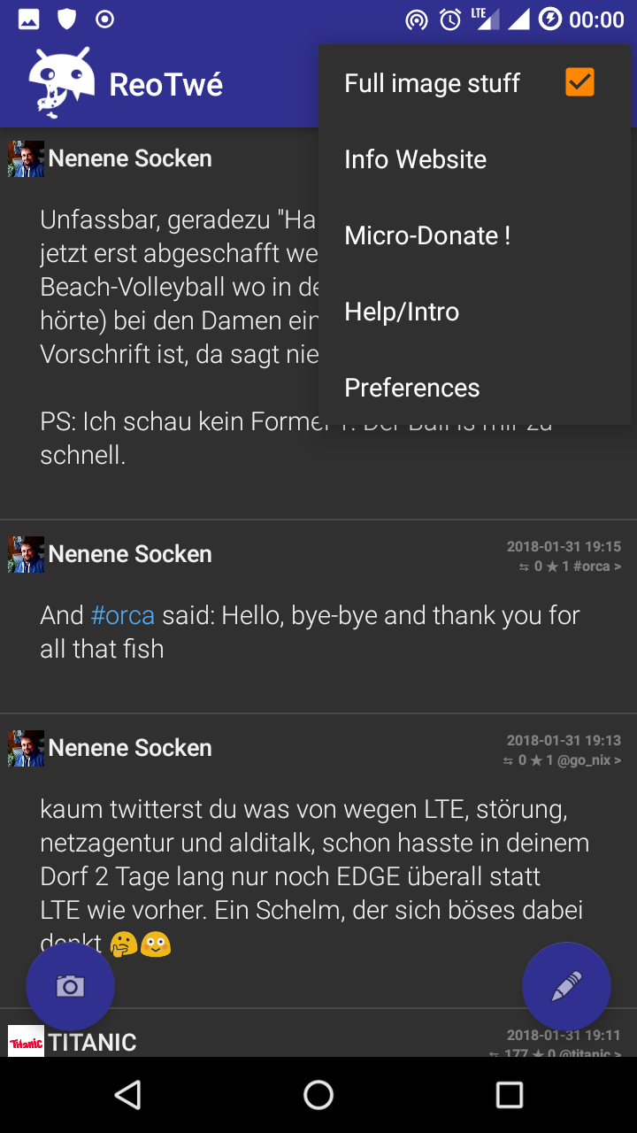Tap Nenene Socken avatar on orca tweet

tap(26, 554)
